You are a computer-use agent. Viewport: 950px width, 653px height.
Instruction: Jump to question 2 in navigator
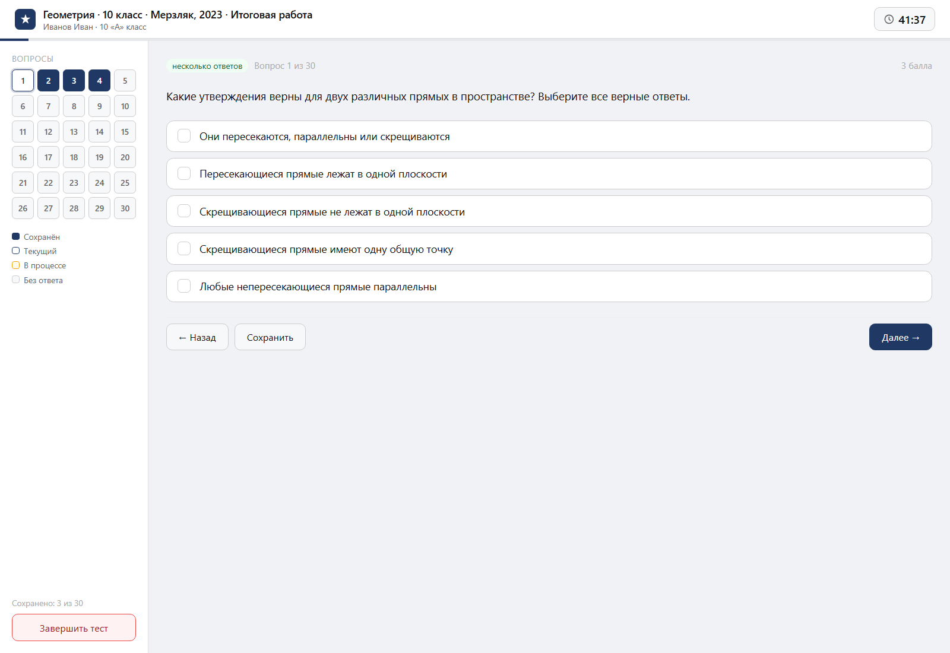48,81
